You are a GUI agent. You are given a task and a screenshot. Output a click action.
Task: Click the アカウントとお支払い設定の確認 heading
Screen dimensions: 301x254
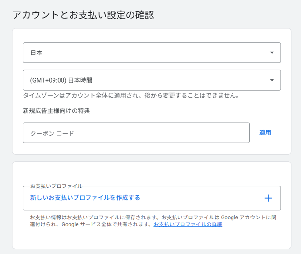tap(83, 15)
